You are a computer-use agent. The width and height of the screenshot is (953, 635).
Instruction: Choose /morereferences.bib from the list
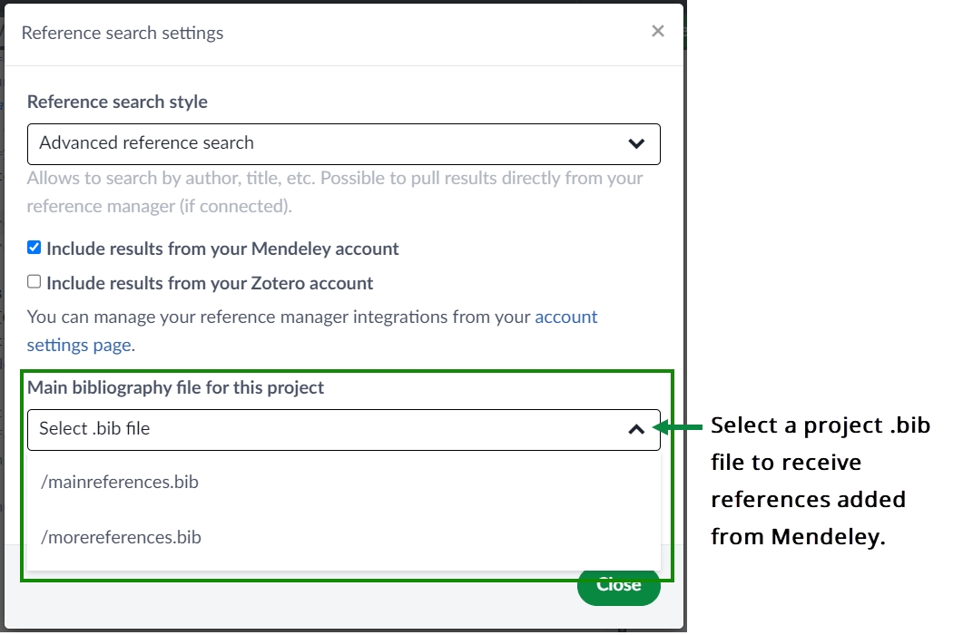(x=122, y=537)
